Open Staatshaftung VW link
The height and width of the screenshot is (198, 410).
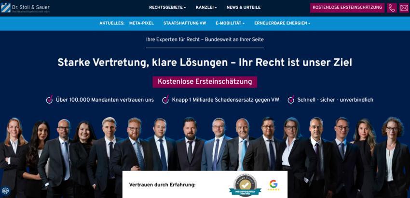(185, 23)
